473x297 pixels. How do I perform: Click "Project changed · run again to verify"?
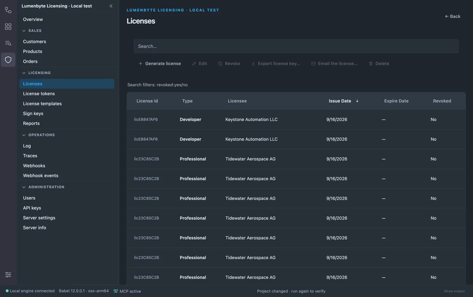(x=291, y=291)
